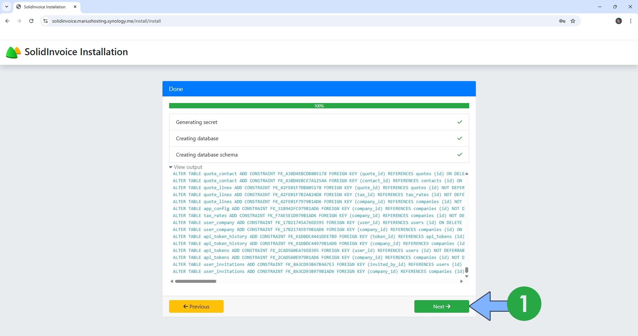Click api_token_history line FK_61D8DC4441DEE7B9
The image size is (638, 336).
coord(319,237)
